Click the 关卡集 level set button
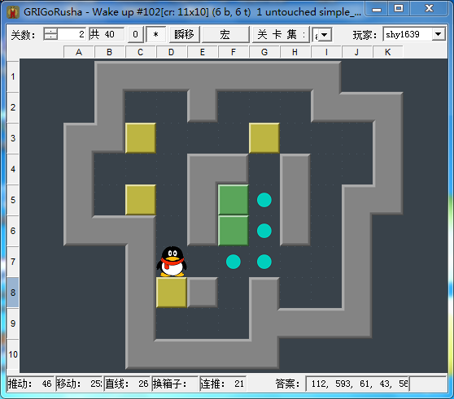Image resolution: width=454 pixels, height=399 pixels. coord(281,35)
